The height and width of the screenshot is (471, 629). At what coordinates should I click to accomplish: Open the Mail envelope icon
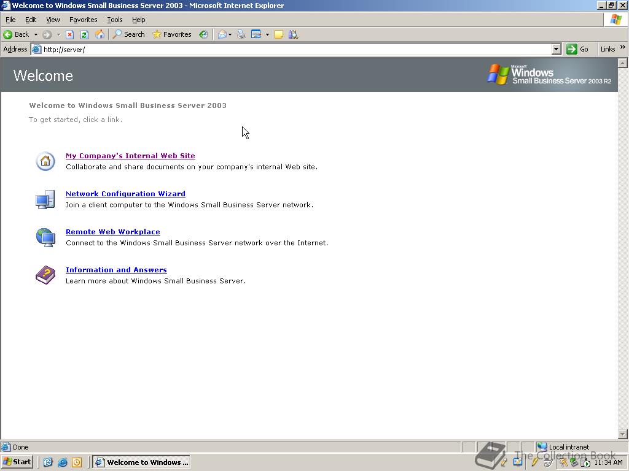[222, 34]
